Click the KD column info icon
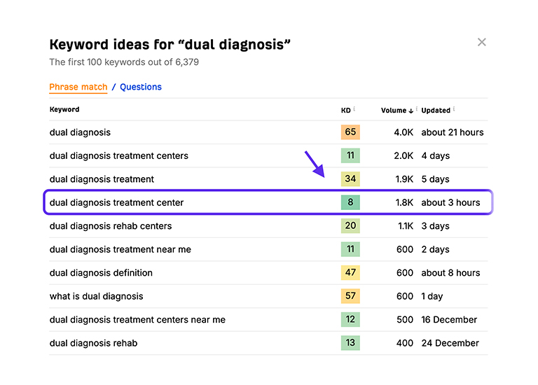 354,108
